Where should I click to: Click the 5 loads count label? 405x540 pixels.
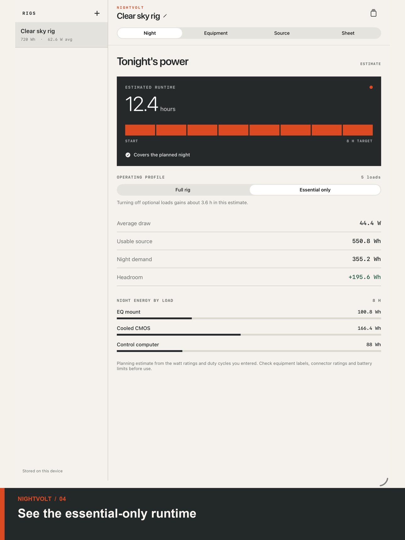[371, 177]
